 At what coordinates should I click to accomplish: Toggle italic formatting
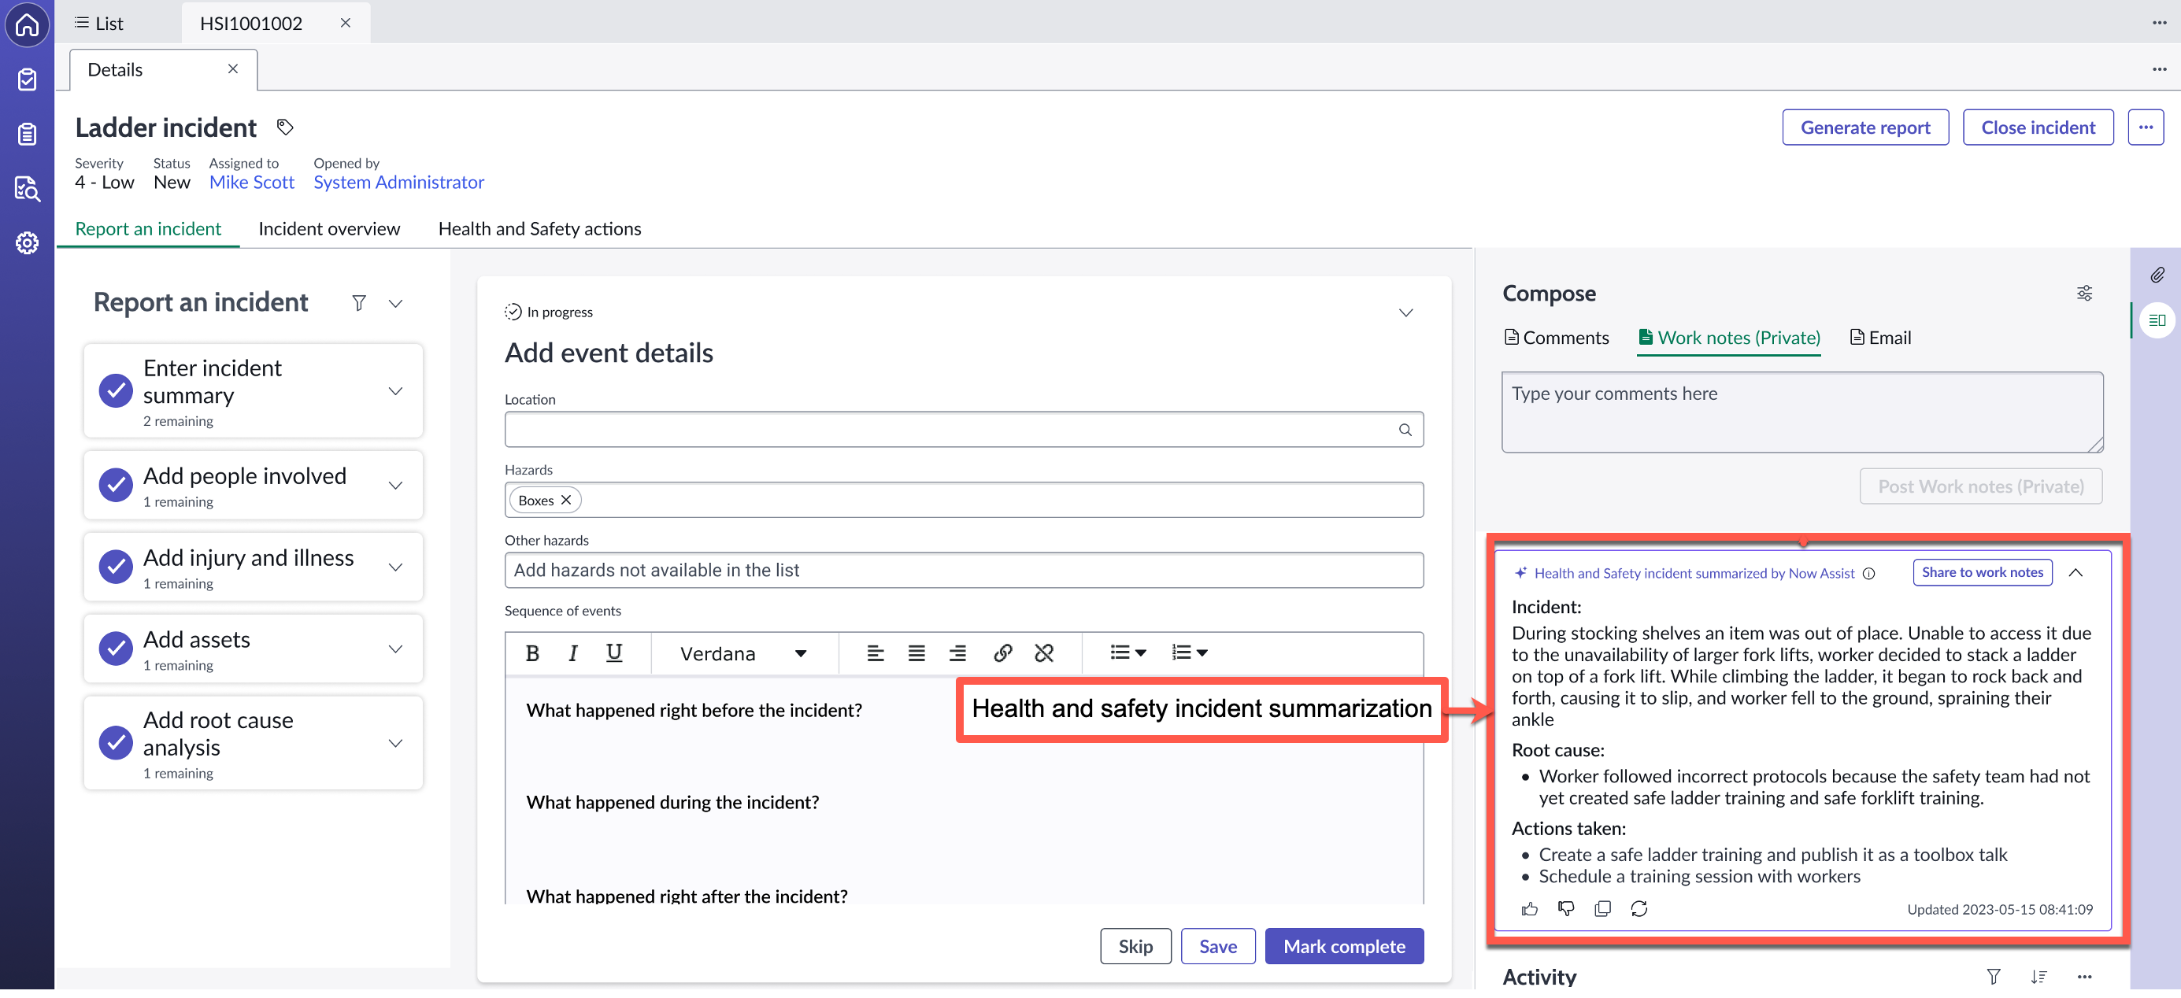tap(573, 652)
